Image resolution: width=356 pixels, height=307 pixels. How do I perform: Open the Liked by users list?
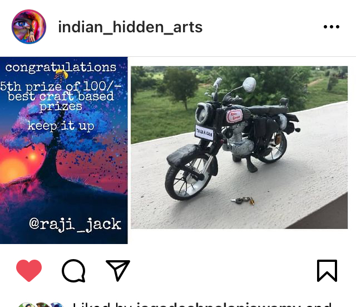202,305
